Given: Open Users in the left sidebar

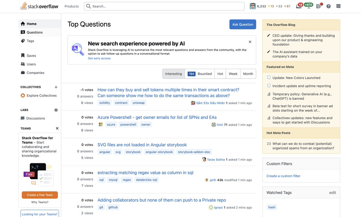Looking at the screenshot, I should (40, 64).
